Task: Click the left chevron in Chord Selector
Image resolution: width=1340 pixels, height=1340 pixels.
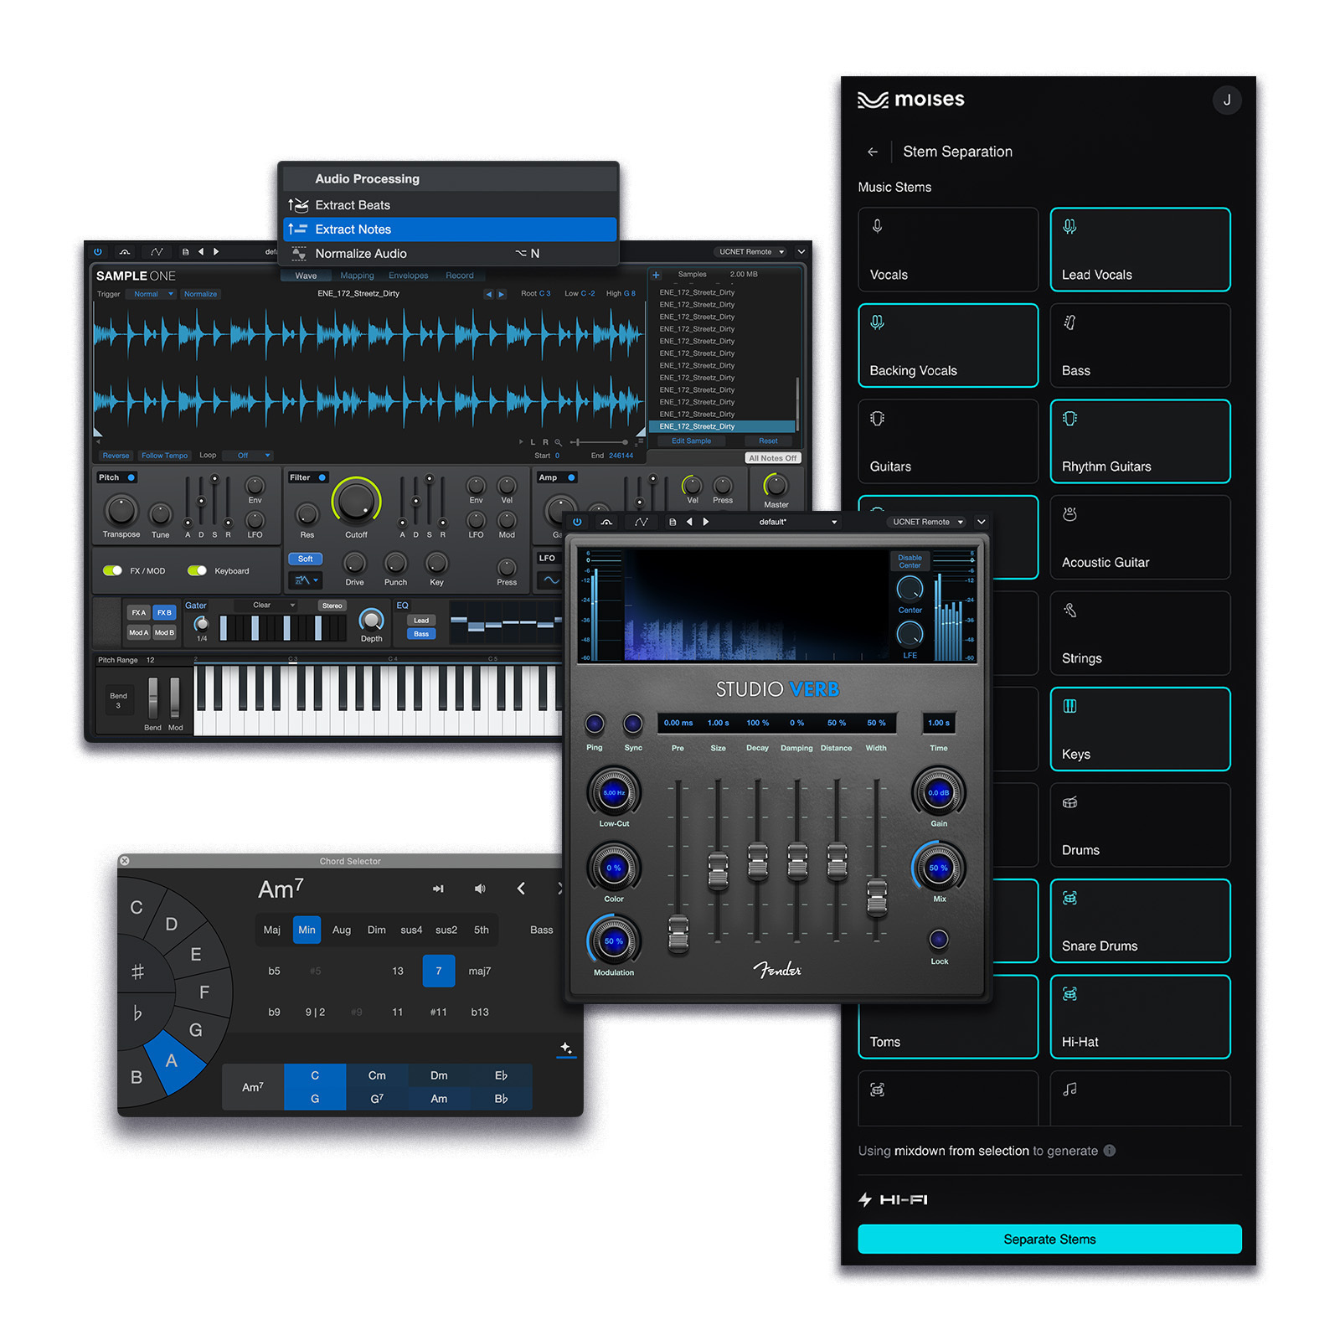Action: [x=521, y=889]
